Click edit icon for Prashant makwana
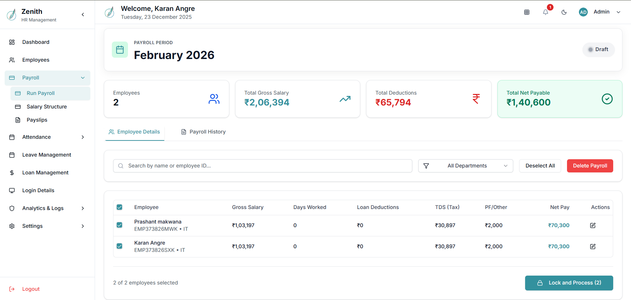The width and height of the screenshot is (631, 300). [x=593, y=225]
